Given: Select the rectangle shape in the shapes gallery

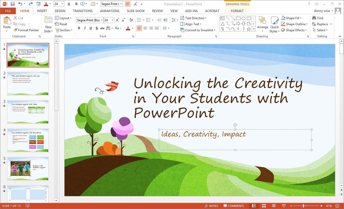Looking at the screenshot, I should pos(238,18).
